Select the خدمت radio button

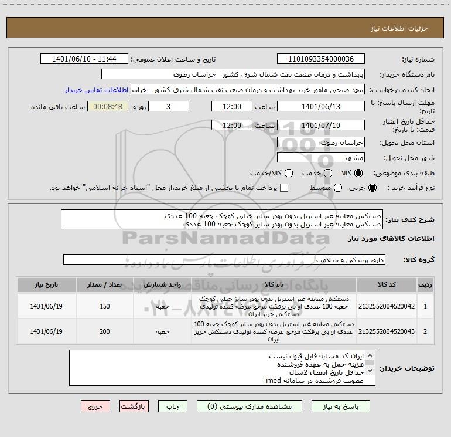[x=328, y=173]
